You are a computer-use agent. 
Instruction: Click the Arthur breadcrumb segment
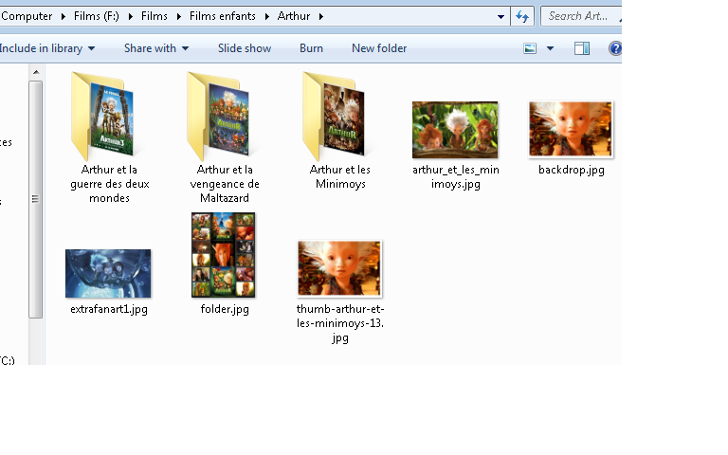(294, 16)
